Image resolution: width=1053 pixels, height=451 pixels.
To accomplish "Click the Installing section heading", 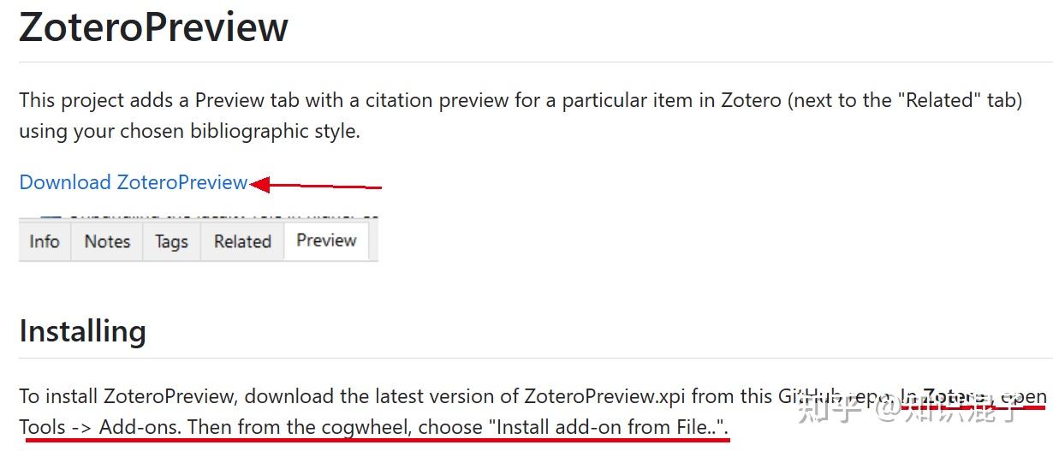I will coord(83,331).
